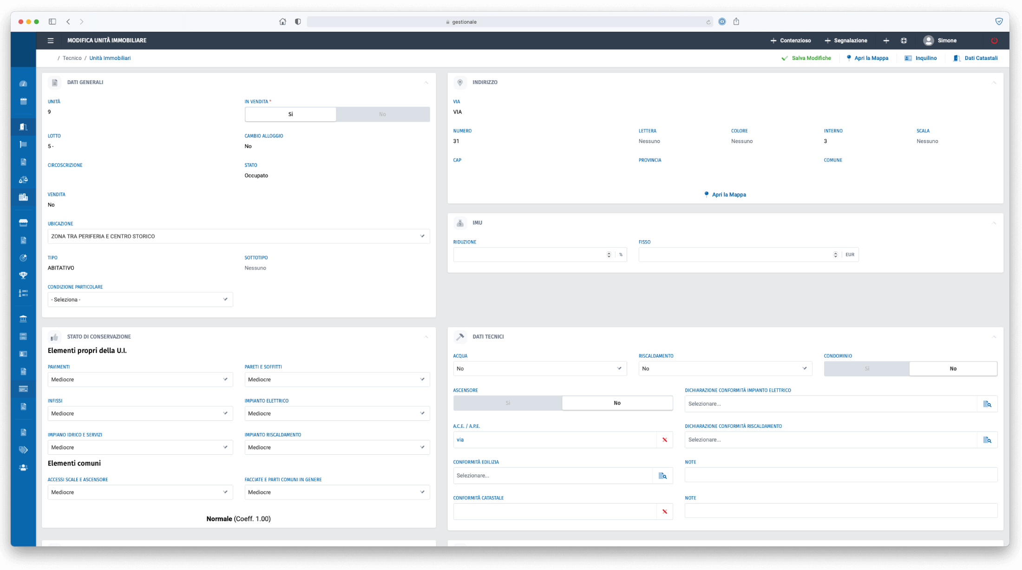Open the ID card icon in sidebar
1022x570 pixels.
click(x=23, y=354)
